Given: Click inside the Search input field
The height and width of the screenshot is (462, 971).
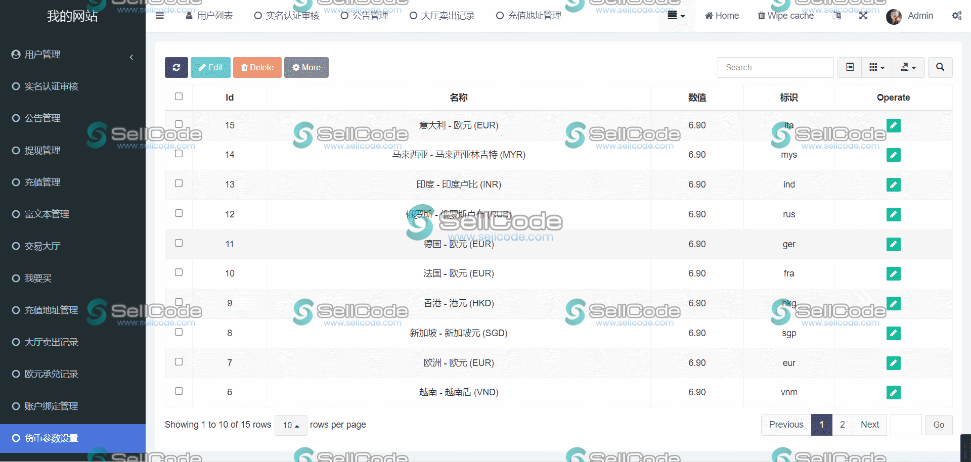Looking at the screenshot, I should click(x=775, y=67).
